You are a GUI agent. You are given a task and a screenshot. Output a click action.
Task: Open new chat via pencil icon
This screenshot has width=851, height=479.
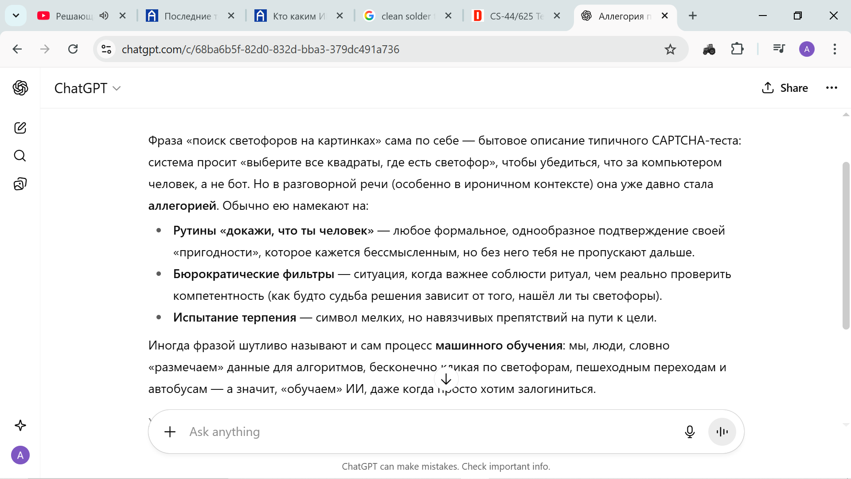click(20, 128)
